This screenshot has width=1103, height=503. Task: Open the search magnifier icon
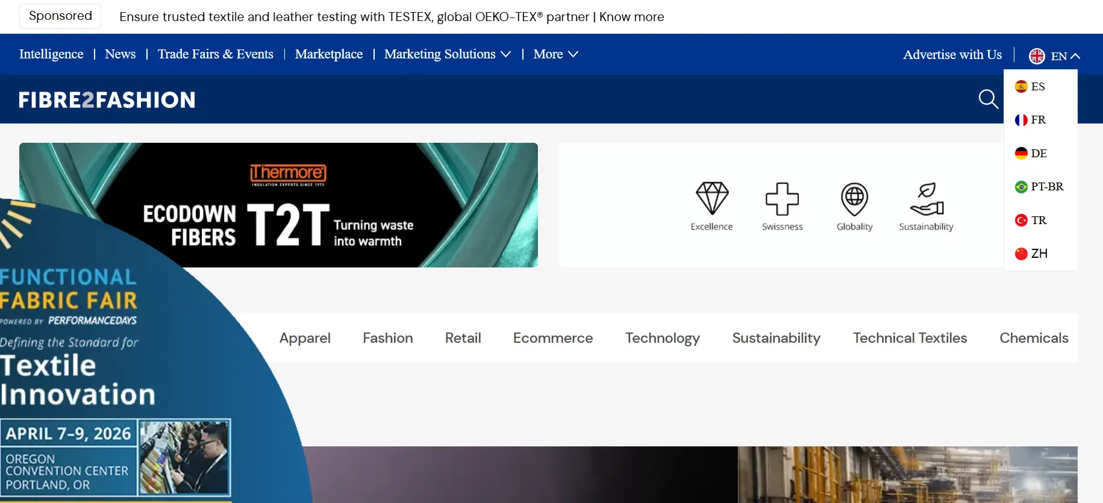(989, 99)
